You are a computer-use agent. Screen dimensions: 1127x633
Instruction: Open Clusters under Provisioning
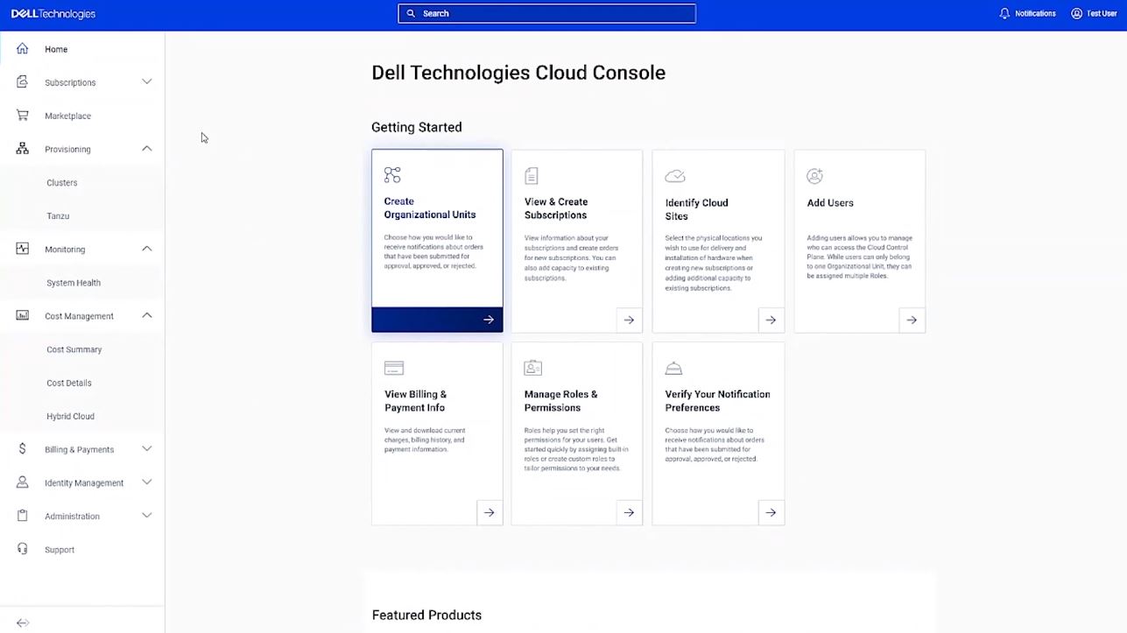pos(62,182)
